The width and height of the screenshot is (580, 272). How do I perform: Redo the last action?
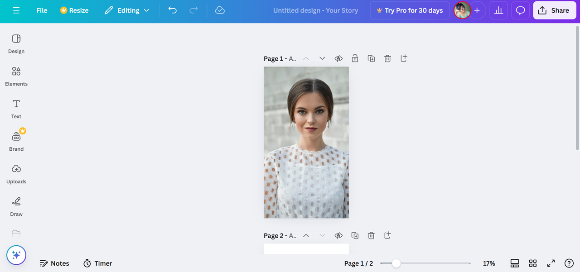(193, 10)
